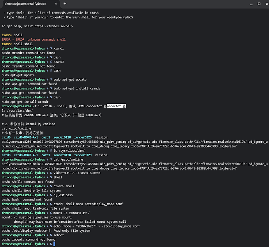Close the terminal window
269x247 pixels.
[x=267, y=4]
